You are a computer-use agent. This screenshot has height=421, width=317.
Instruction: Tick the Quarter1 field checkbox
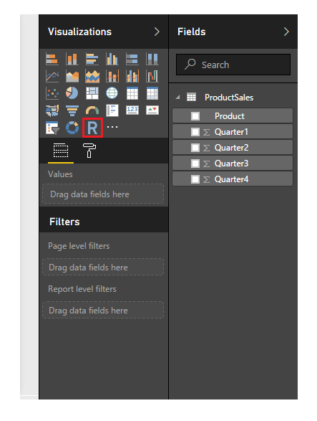tap(195, 132)
